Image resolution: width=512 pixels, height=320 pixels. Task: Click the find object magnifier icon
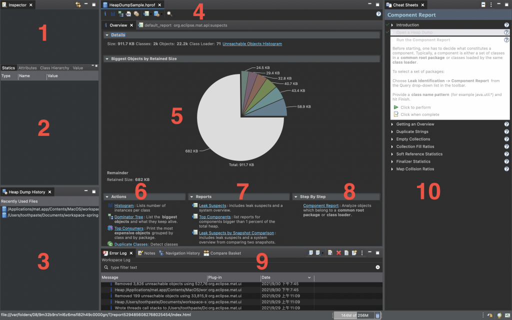(x=169, y=13)
